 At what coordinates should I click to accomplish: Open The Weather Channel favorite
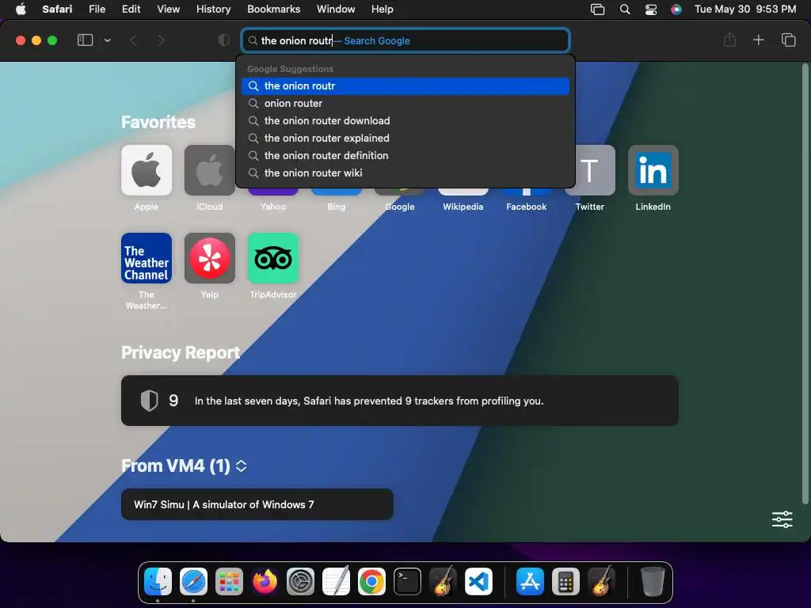(147, 258)
